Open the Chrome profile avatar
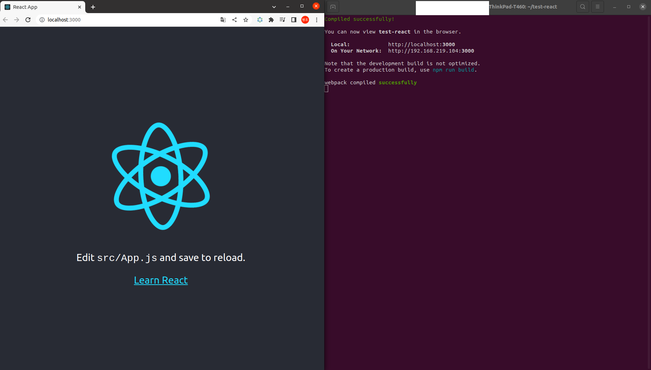651x370 pixels. [x=305, y=20]
